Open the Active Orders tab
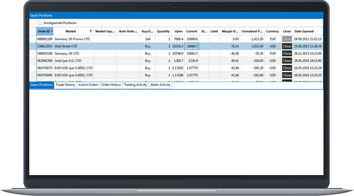Screen dimensions: 354x196 coord(88,85)
